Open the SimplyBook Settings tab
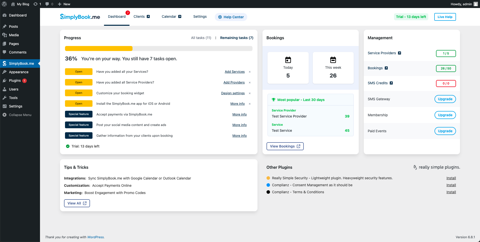This screenshot has height=242, width=480. pos(200,16)
